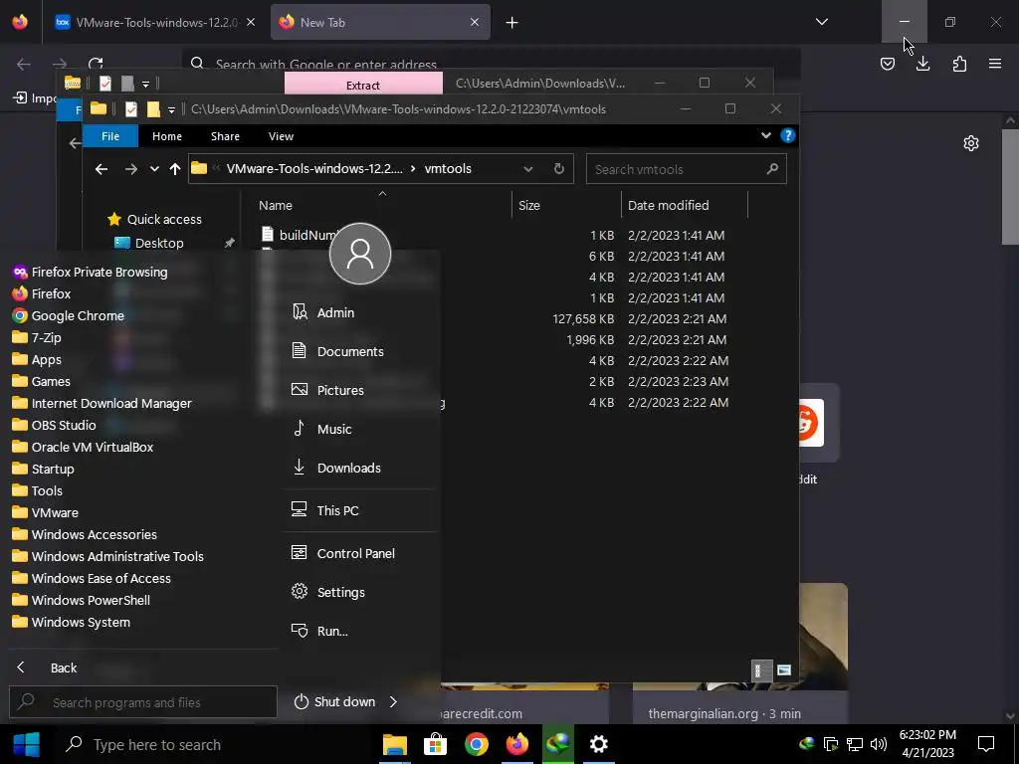The image size is (1019, 764).
Task: Open This PC from start menu
Action: [x=325, y=510]
